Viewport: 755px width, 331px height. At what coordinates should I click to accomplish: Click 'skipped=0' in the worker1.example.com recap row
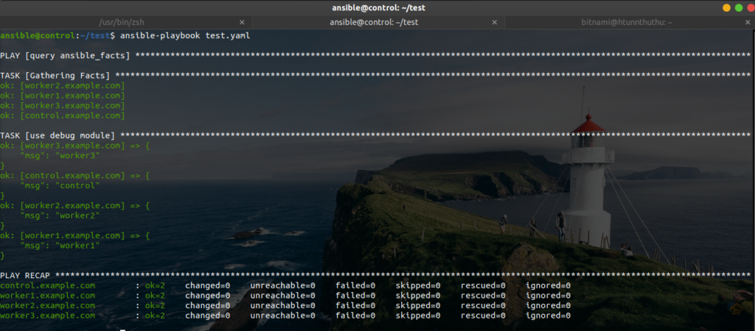tap(418, 296)
